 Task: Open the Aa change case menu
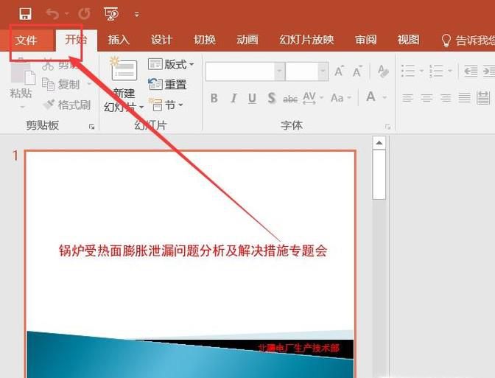pyautogui.click(x=340, y=98)
